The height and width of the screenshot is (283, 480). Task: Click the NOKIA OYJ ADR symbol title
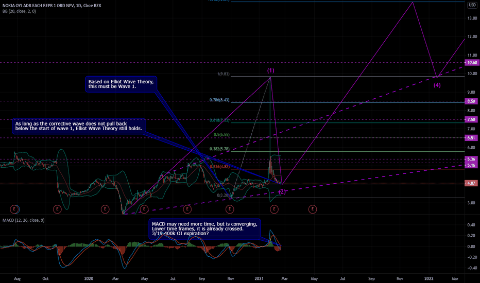point(52,6)
